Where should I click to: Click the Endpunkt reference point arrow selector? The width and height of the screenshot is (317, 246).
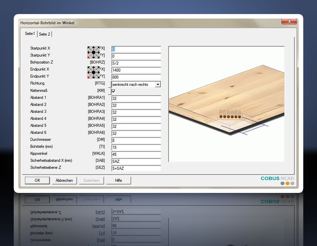click(93, 72)
